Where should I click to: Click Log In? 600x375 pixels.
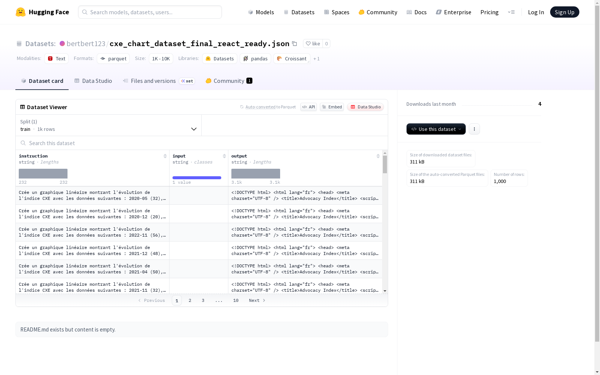(536, 12)
